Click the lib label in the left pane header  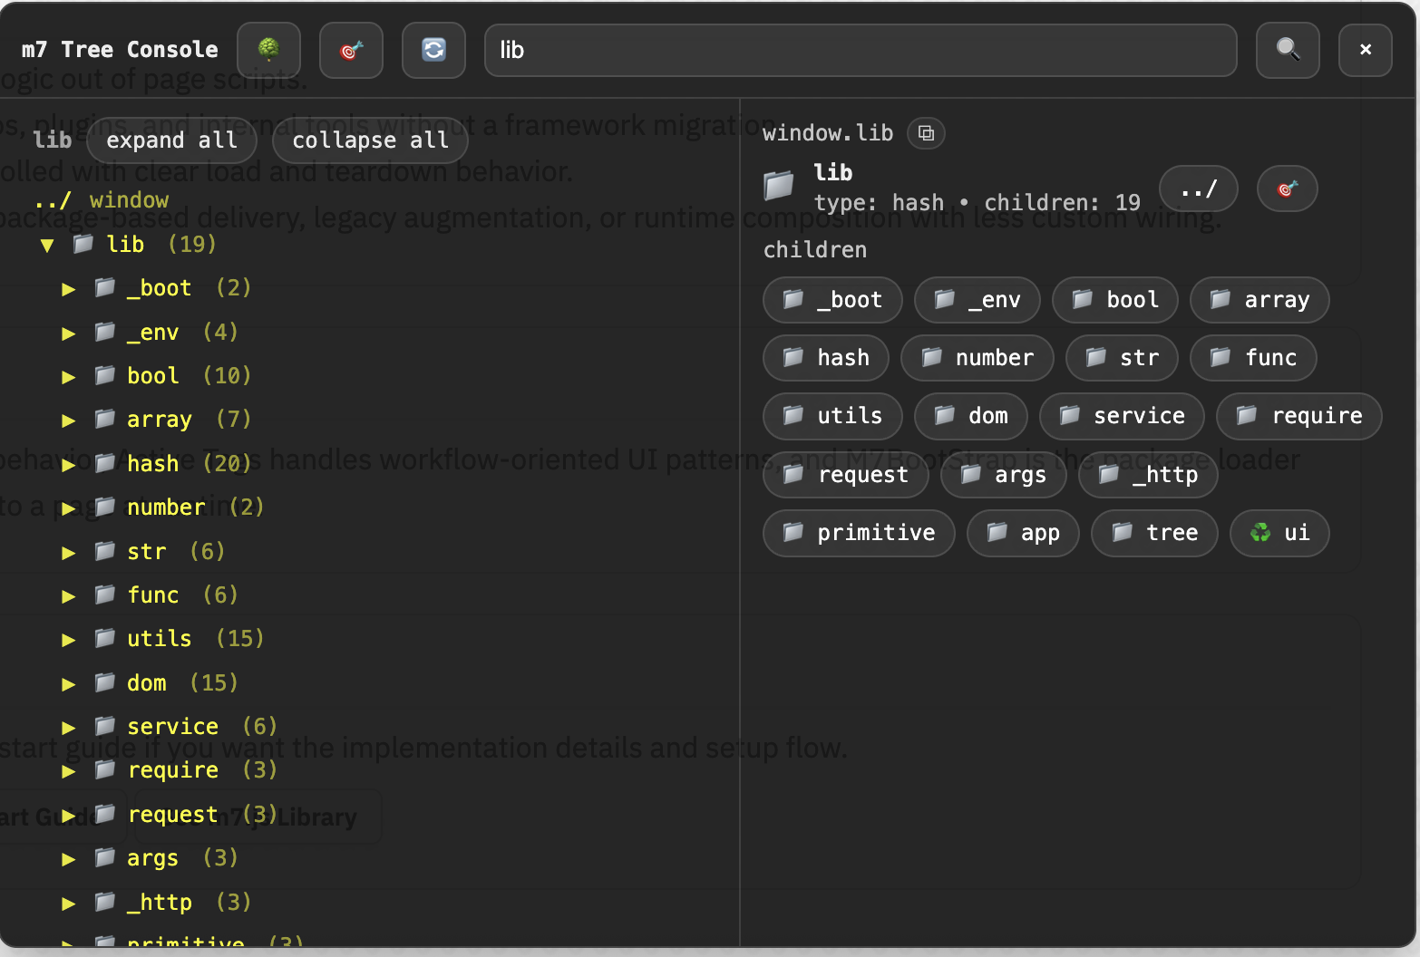click(x=52, y=140)
